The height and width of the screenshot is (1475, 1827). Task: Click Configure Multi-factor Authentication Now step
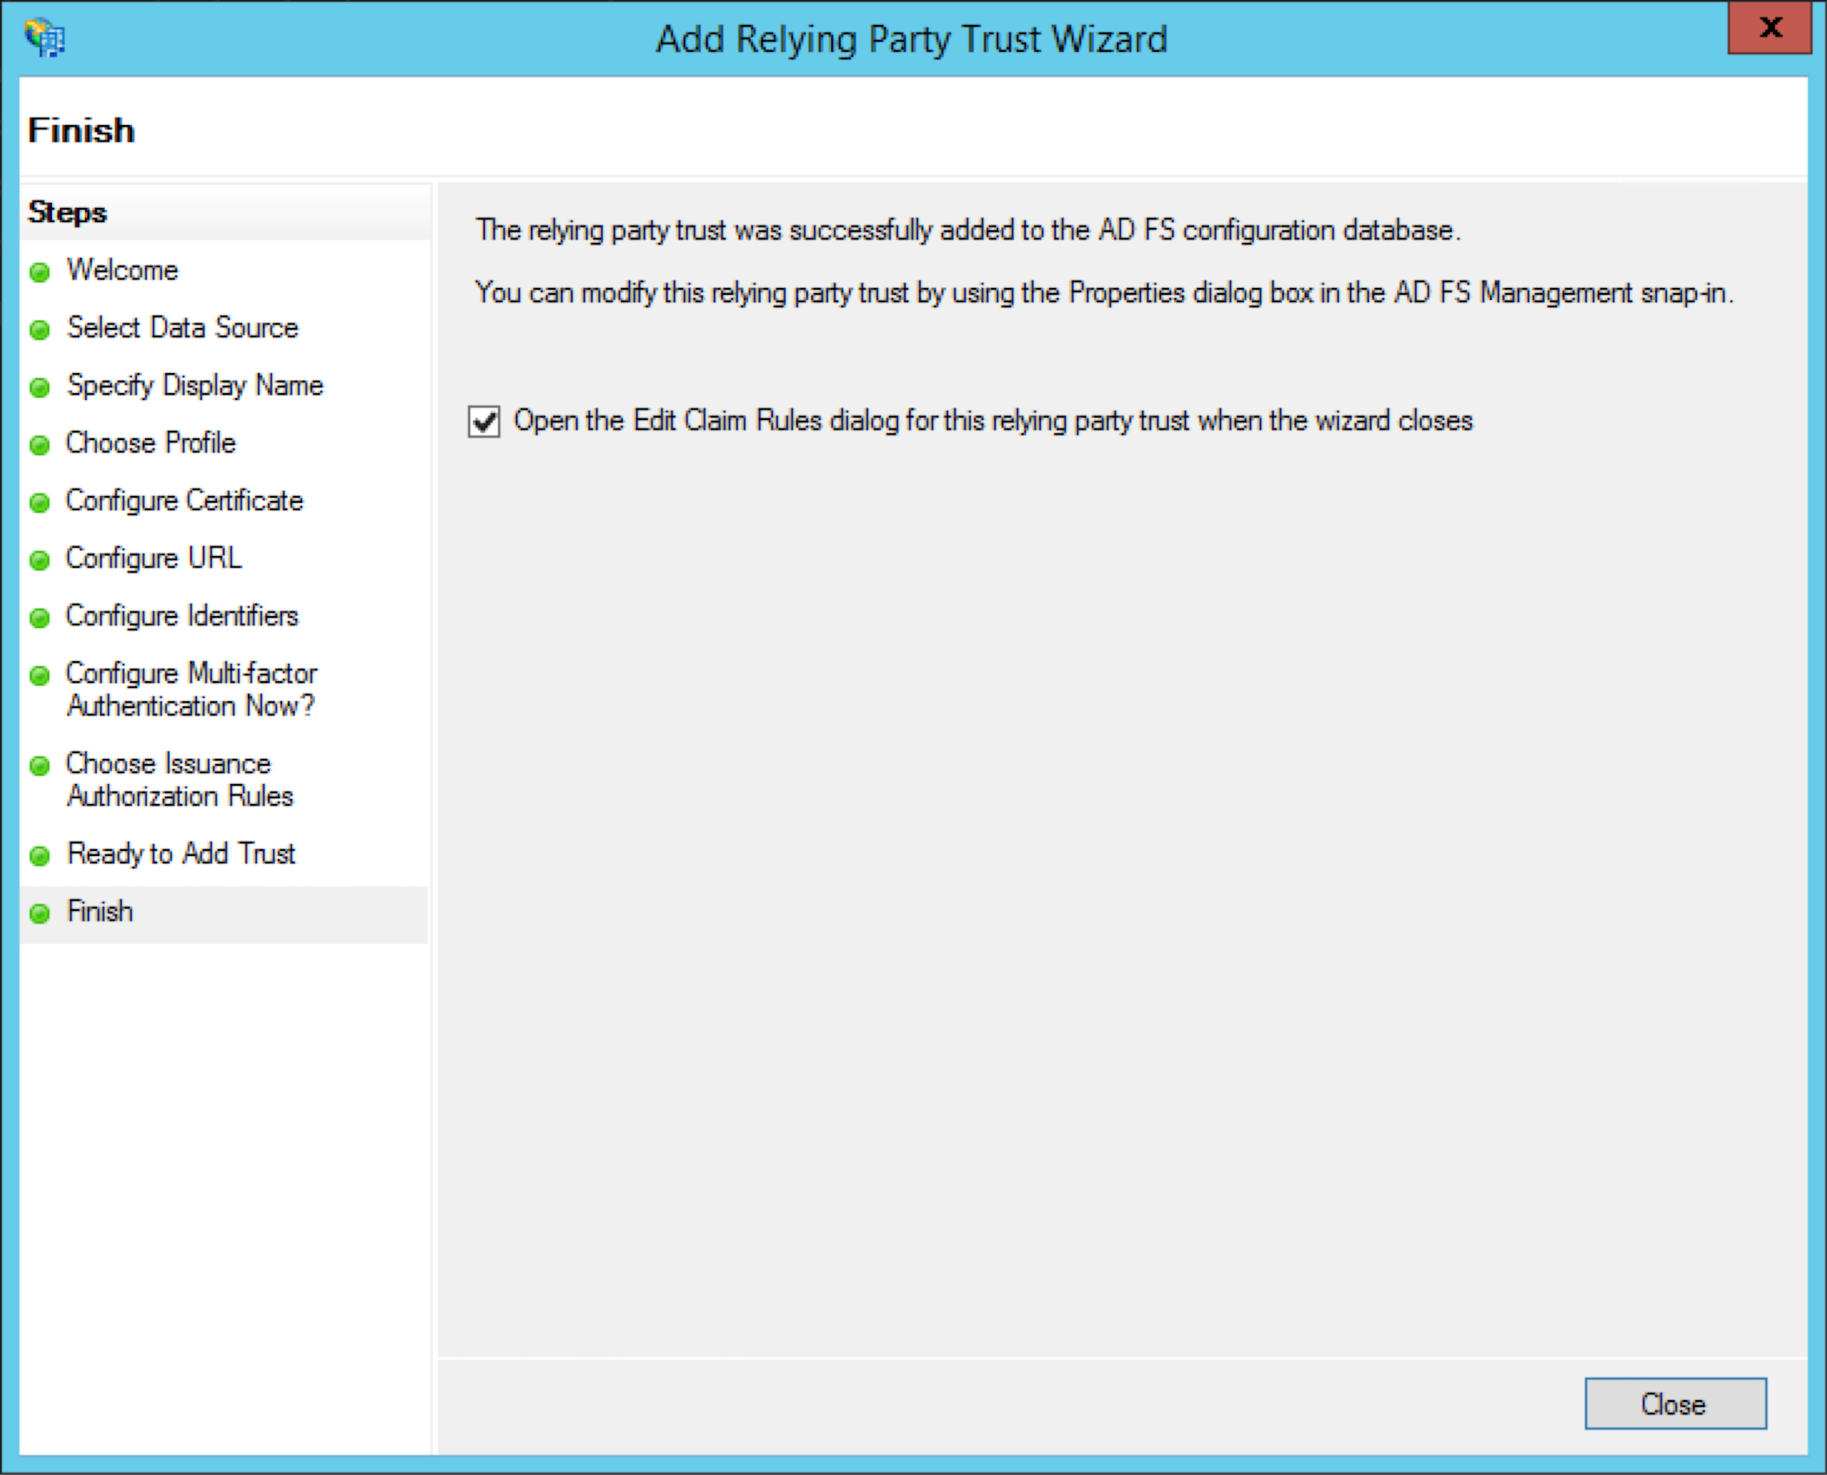[191, 689]
